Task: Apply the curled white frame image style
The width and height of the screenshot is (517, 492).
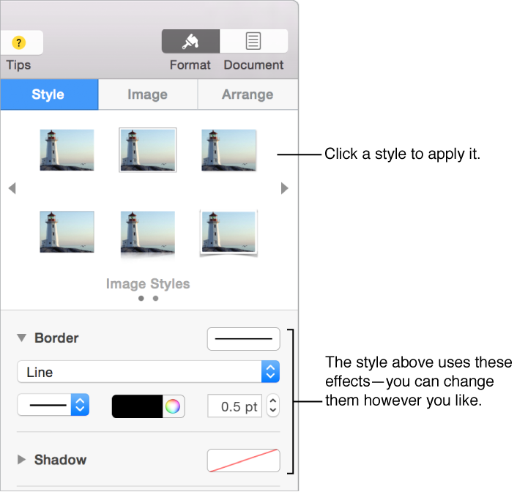Action: click(x=228, y=233)
